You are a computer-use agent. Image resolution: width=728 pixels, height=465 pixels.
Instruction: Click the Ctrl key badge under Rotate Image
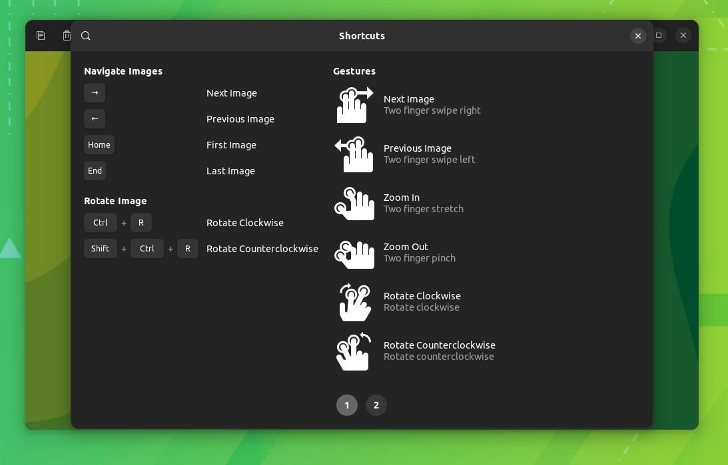(100, 222)
